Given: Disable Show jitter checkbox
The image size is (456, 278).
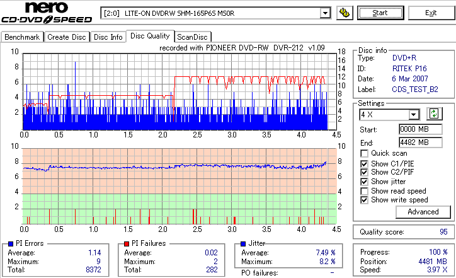Looking at the screenshot, I should [x=364, y=182].
